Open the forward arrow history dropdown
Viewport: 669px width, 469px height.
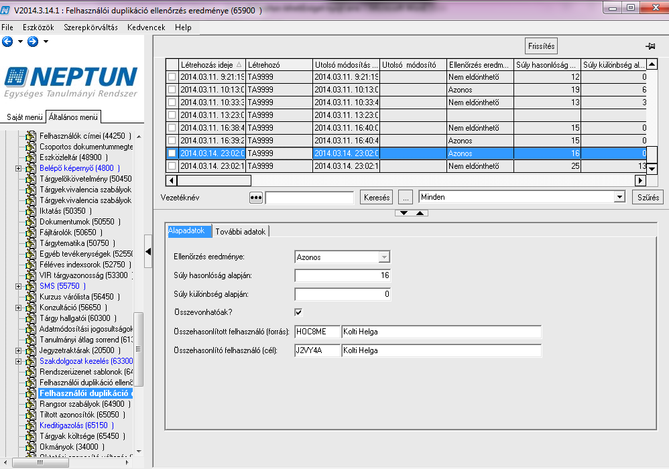click(x=46, y=42)
